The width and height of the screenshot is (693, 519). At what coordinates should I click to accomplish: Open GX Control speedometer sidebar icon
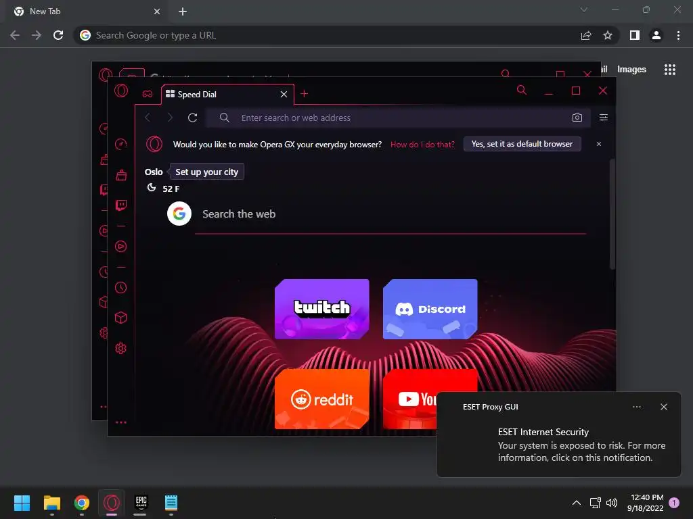120,145
